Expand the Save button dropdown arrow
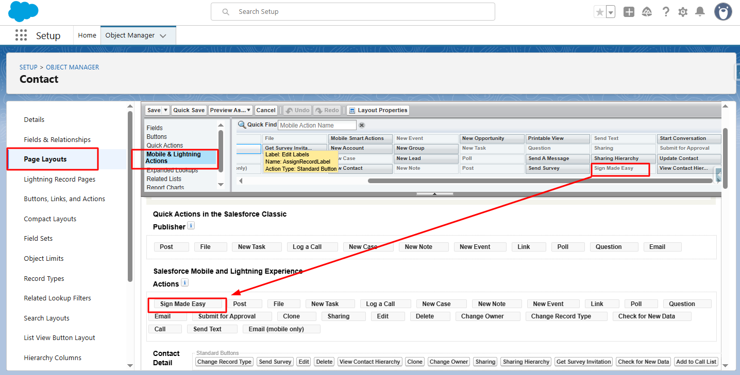The image size is (740, 375). pos(165,110)
